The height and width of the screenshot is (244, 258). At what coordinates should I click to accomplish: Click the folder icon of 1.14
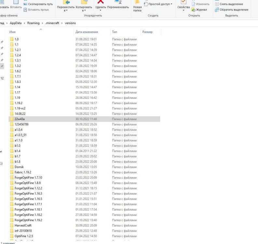(x=12, y=87)
